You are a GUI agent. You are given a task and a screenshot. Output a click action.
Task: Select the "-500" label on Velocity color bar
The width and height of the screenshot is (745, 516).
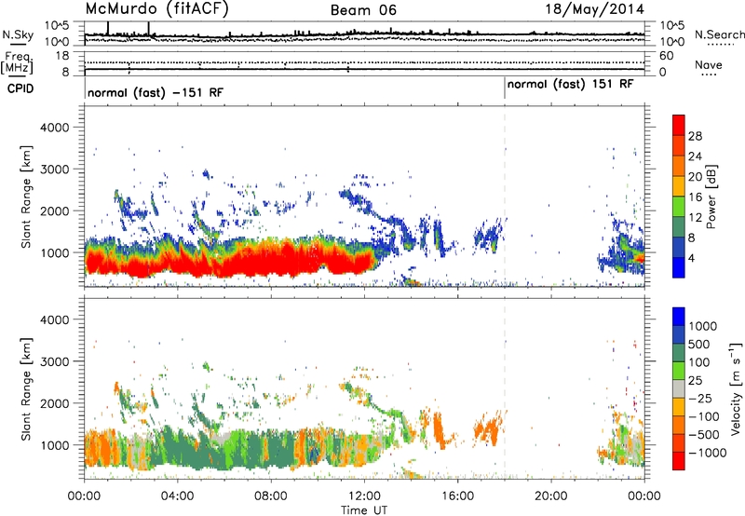[706, 435]
